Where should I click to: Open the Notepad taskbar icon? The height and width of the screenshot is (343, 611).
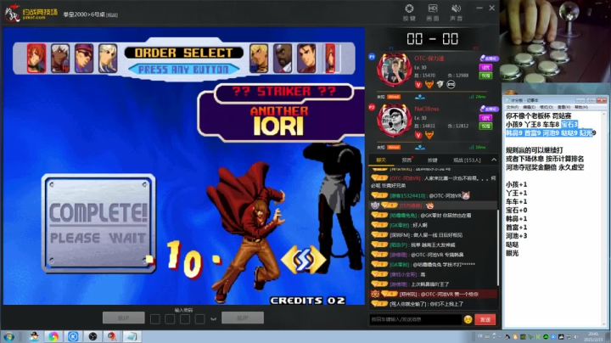click(x=132, y=337)
